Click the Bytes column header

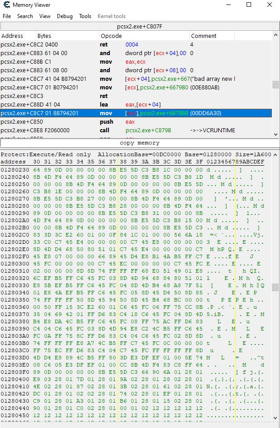[x=67, y=36]
